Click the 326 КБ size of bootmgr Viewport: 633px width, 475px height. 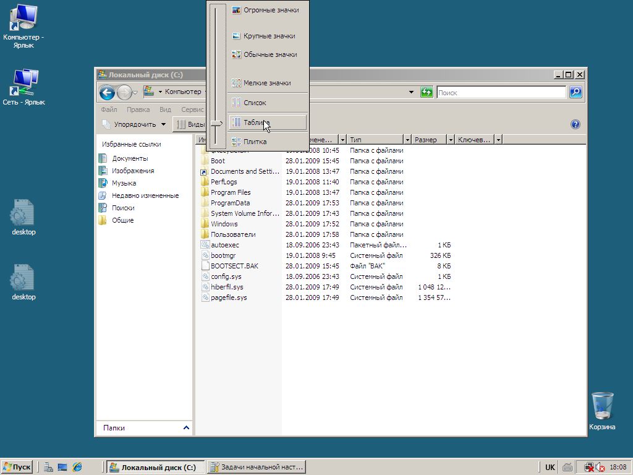pyautogui.click(x=440, y=255)
